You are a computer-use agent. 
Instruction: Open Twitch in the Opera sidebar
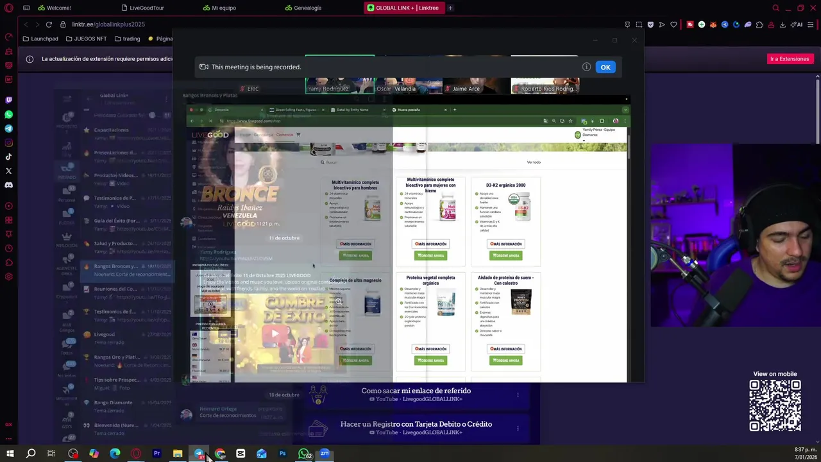(8, 100)
